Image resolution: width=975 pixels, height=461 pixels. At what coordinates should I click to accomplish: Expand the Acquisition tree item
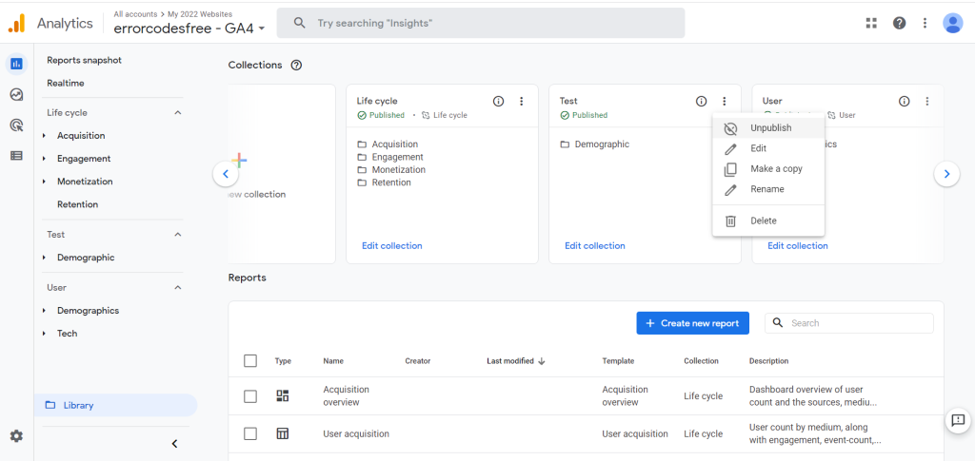[x=44, y=136]
